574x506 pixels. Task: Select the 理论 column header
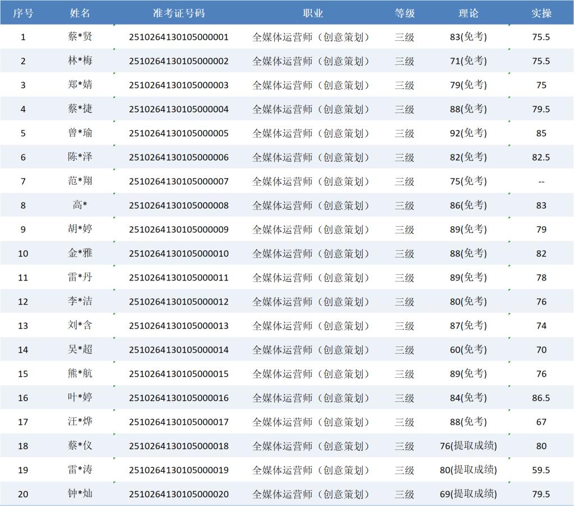click(x=468, y=13)
